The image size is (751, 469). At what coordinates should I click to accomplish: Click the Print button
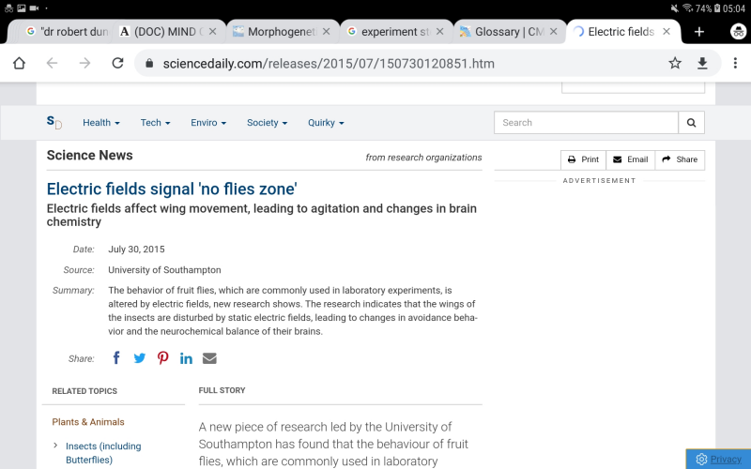pos(583,159)
